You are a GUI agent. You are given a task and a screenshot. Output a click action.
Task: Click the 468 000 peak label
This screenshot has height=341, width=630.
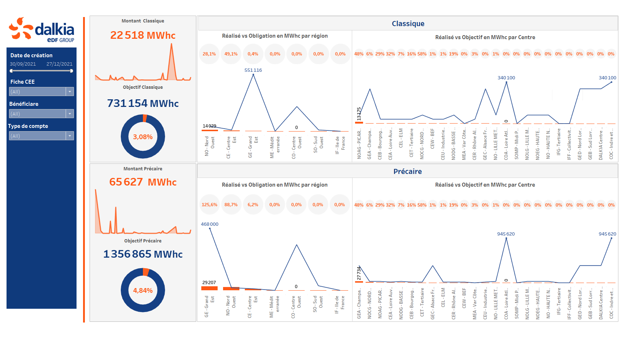click(x=210, y=224)
